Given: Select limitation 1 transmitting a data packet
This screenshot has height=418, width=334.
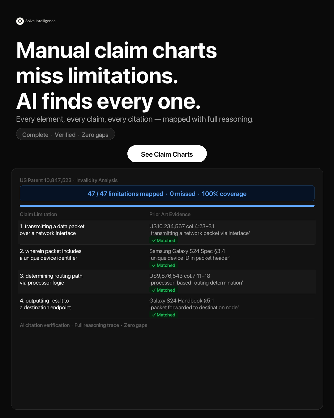Looking at the screenshot, I should [x=52, y=230].
